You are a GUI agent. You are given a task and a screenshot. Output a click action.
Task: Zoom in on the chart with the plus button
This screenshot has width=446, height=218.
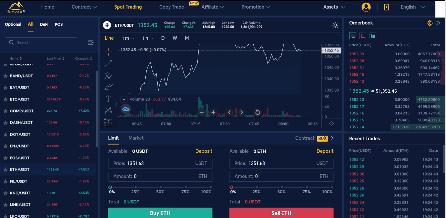(213, 112)
